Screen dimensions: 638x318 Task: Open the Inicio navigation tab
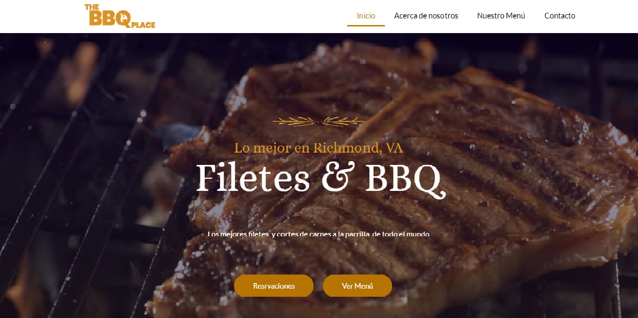point(366,16)
